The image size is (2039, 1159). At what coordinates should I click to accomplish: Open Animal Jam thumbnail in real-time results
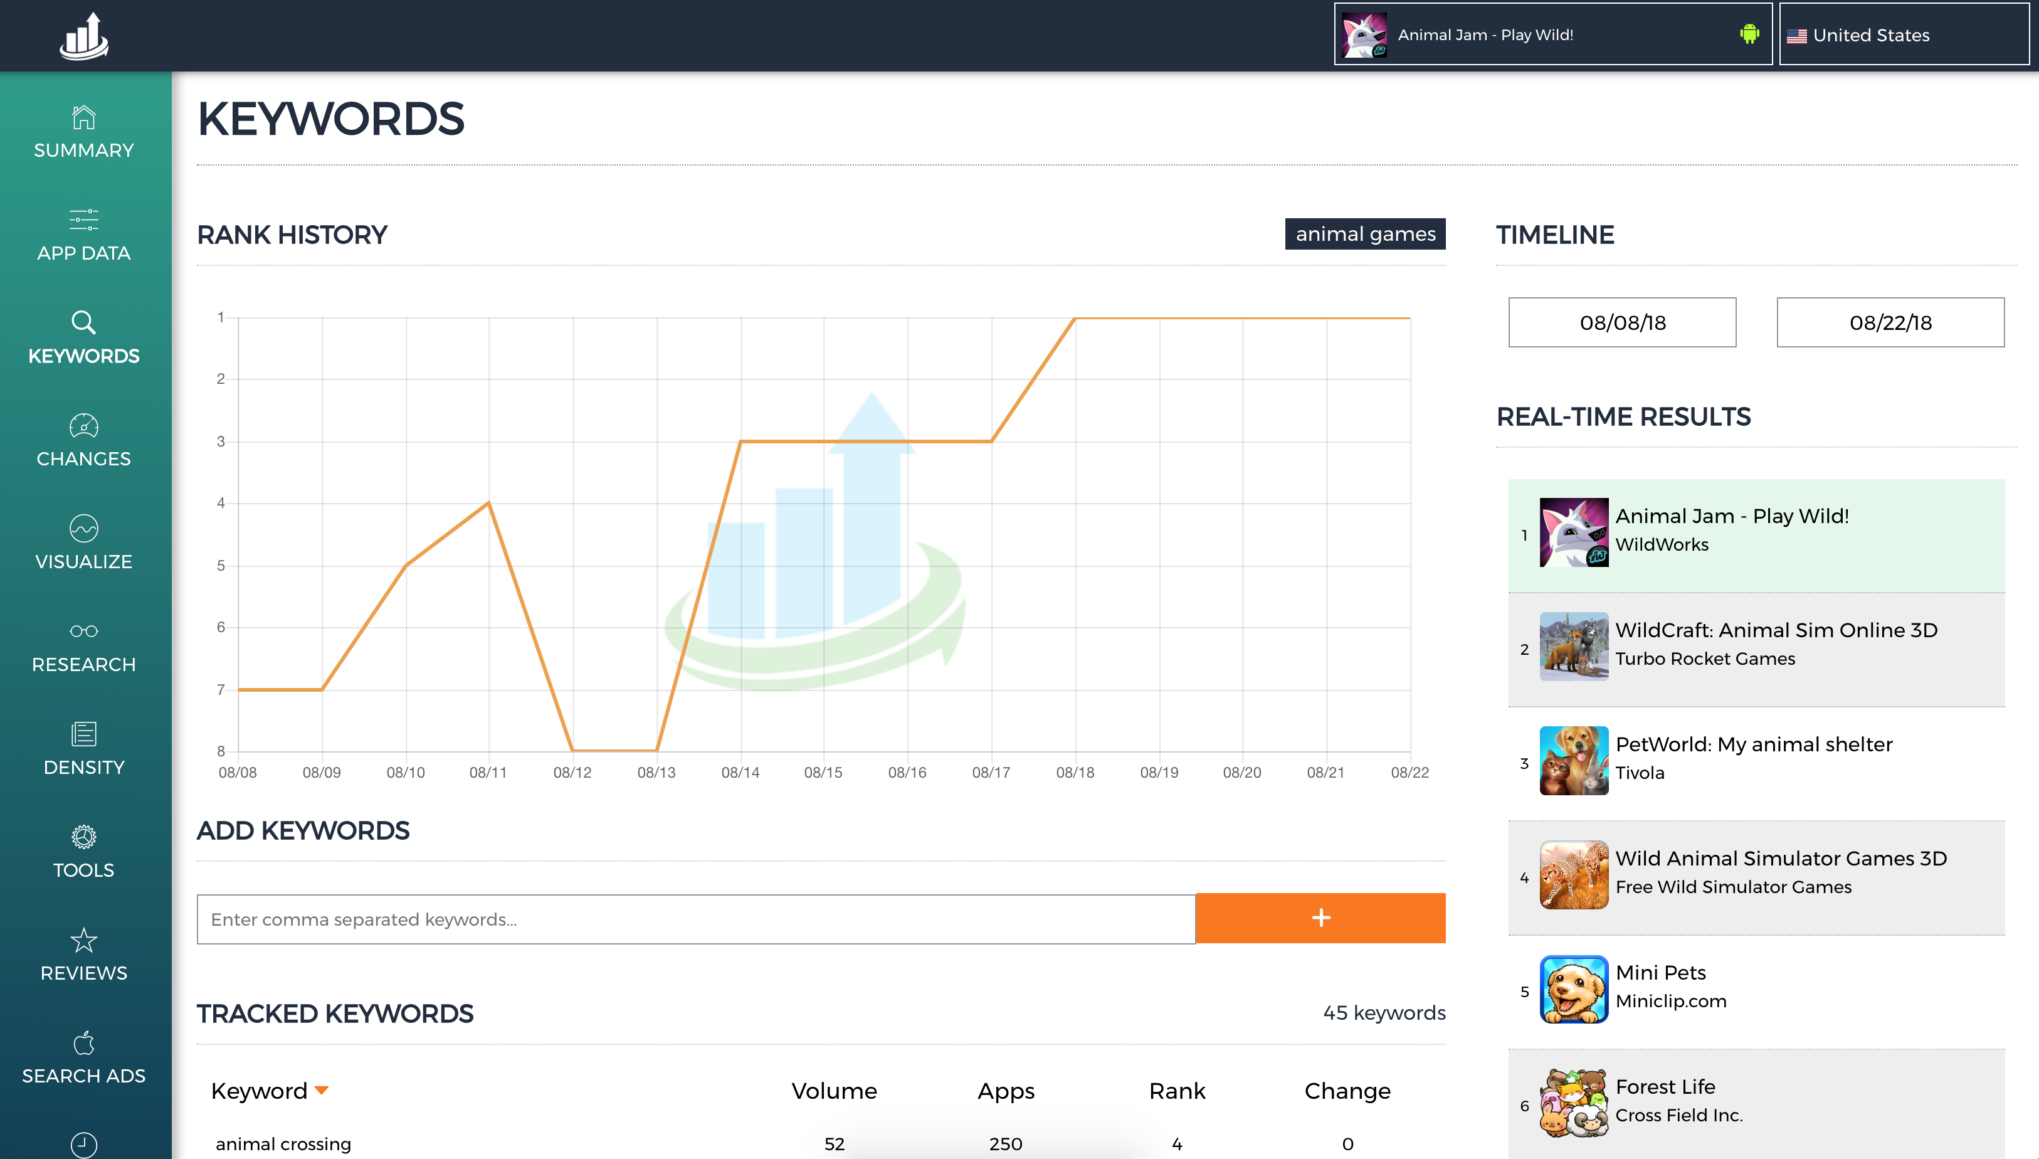pos(1574,532)
